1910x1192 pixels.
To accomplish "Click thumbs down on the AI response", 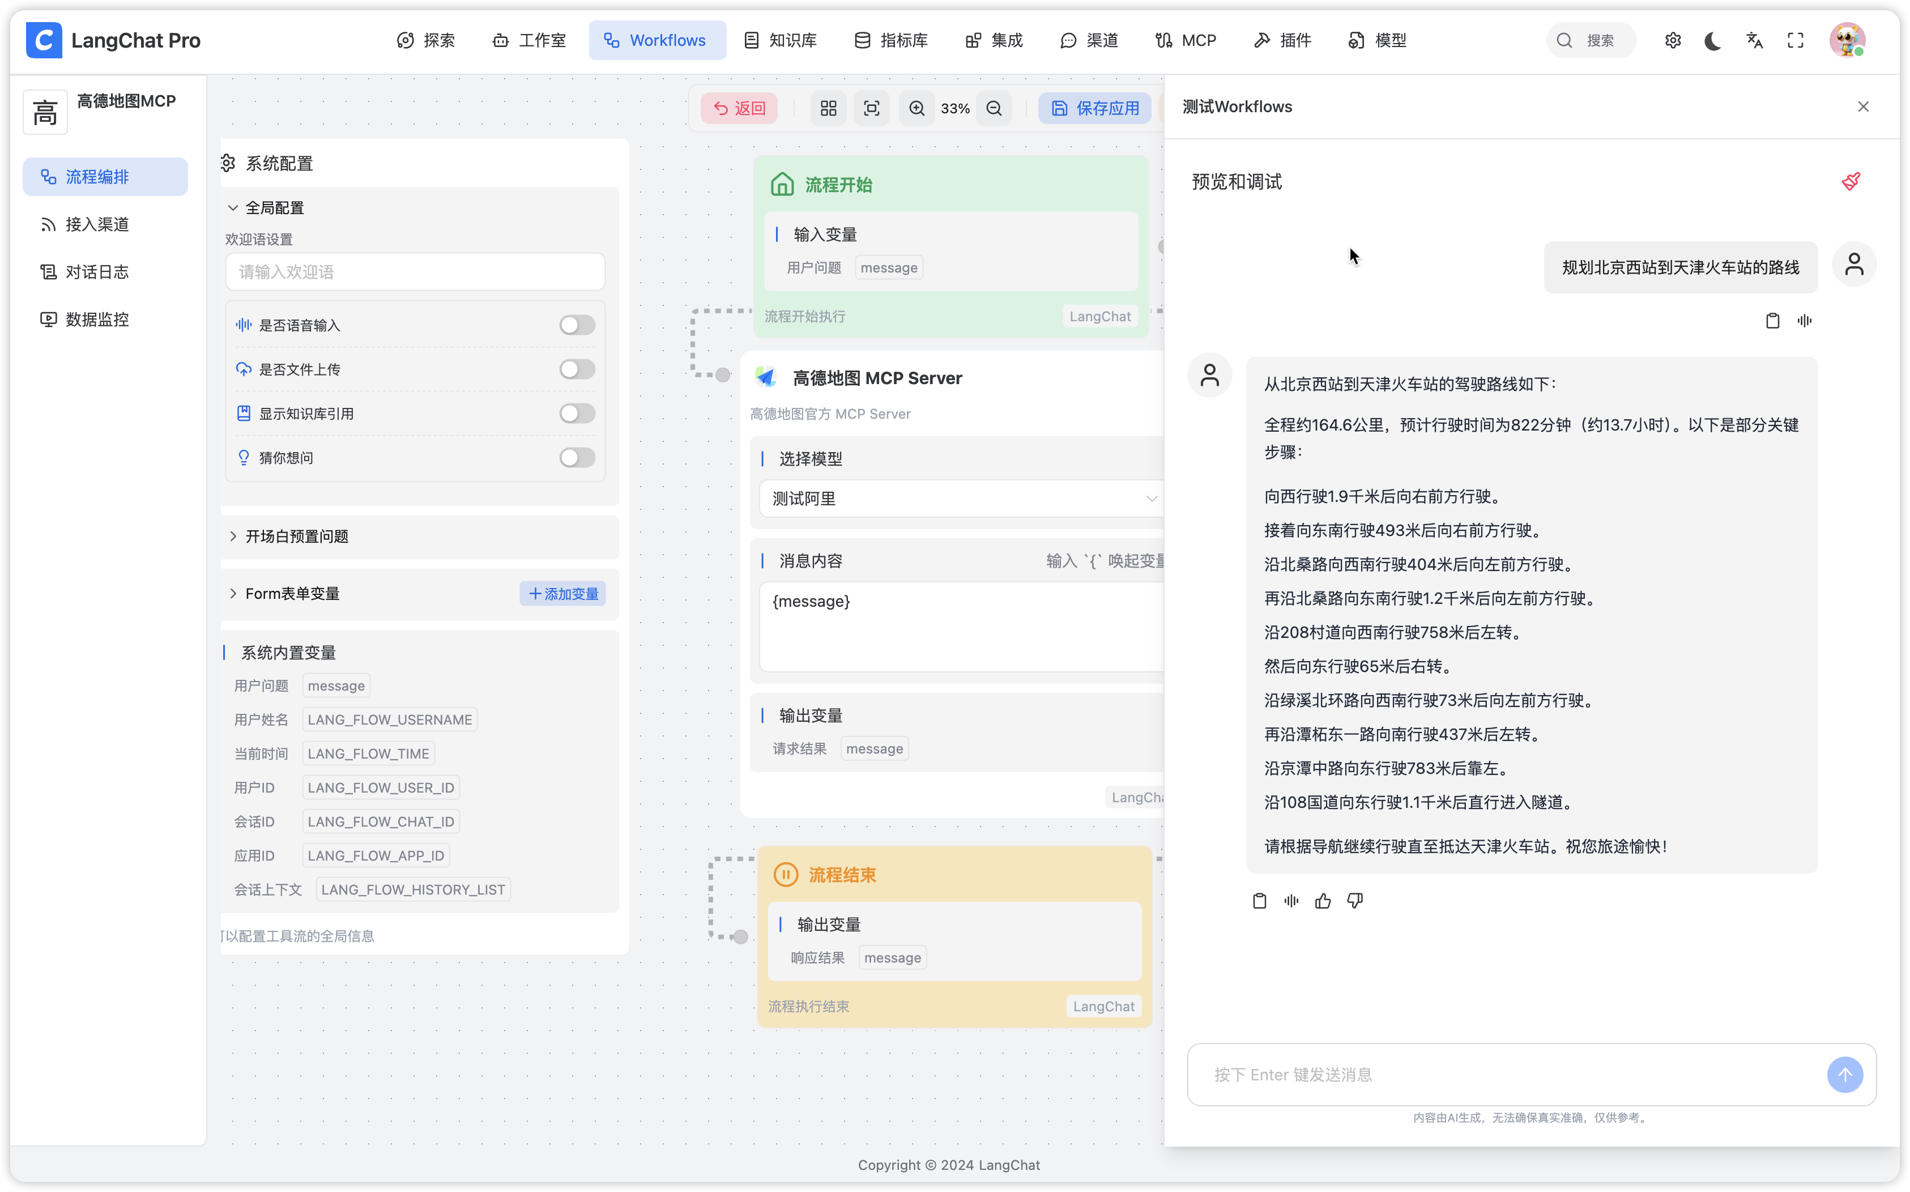I will [1354, 900].
